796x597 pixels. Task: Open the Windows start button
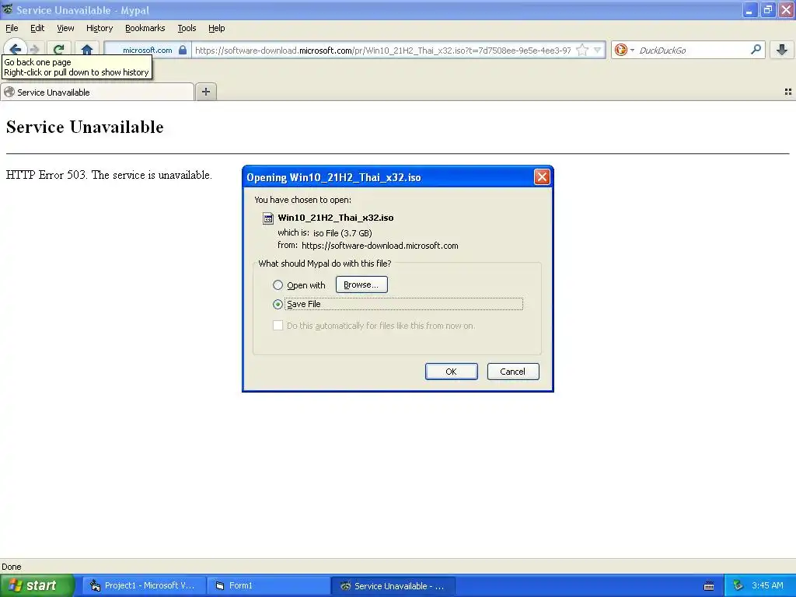[x=37, y=585]
